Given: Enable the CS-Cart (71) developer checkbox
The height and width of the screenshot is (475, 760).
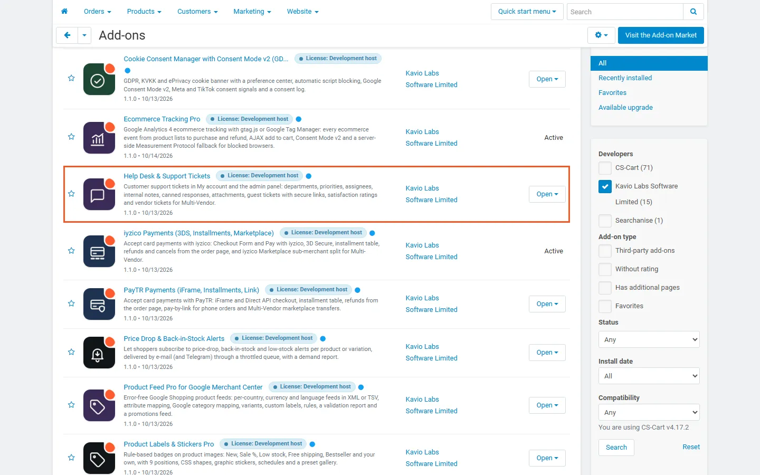Looking at the screenshot, I should [605, 168].
